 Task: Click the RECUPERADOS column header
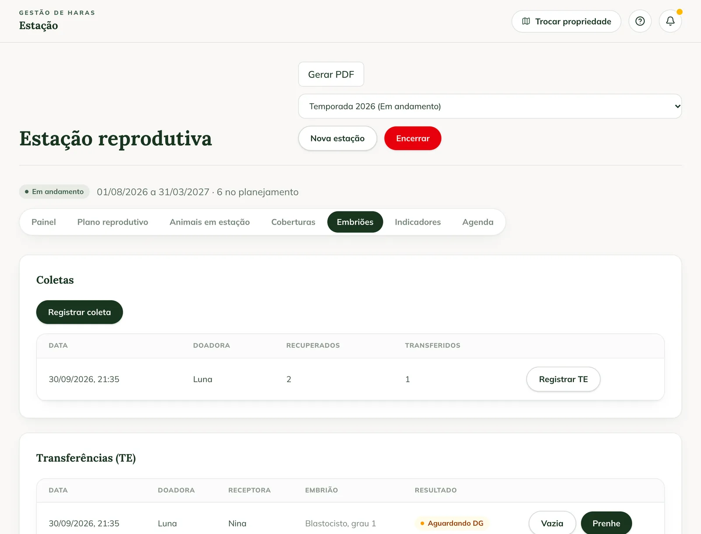click(x=313, y=345)
